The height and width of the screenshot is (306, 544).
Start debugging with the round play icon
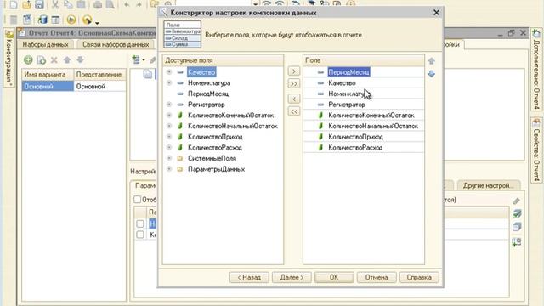click(x=71, y=20)
